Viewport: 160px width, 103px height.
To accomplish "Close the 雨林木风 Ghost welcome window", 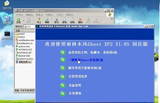I will [x=152, y=26].
